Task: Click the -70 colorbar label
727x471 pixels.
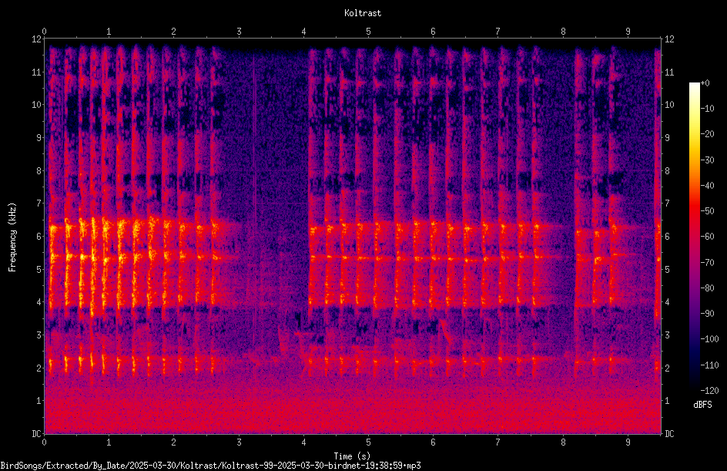Action: point(707,263)
